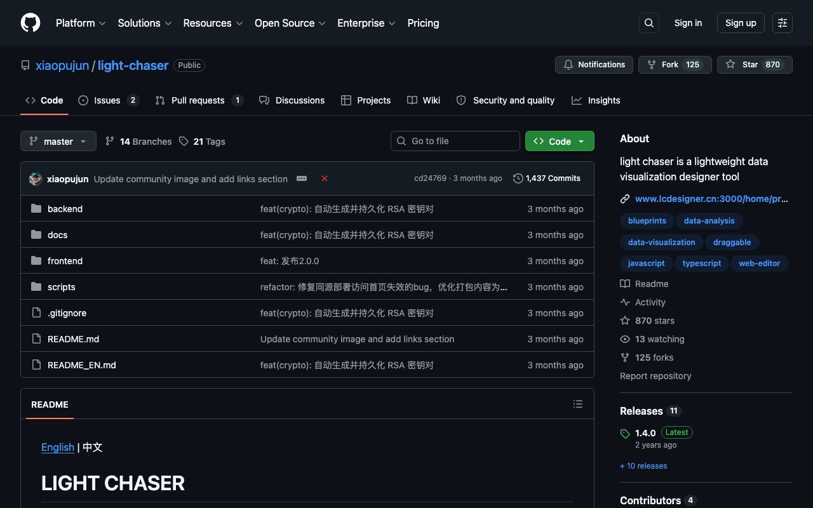Open xiaopujun's avatar in commit row
The height and width of the screenshot is (508, 813).
36,178
